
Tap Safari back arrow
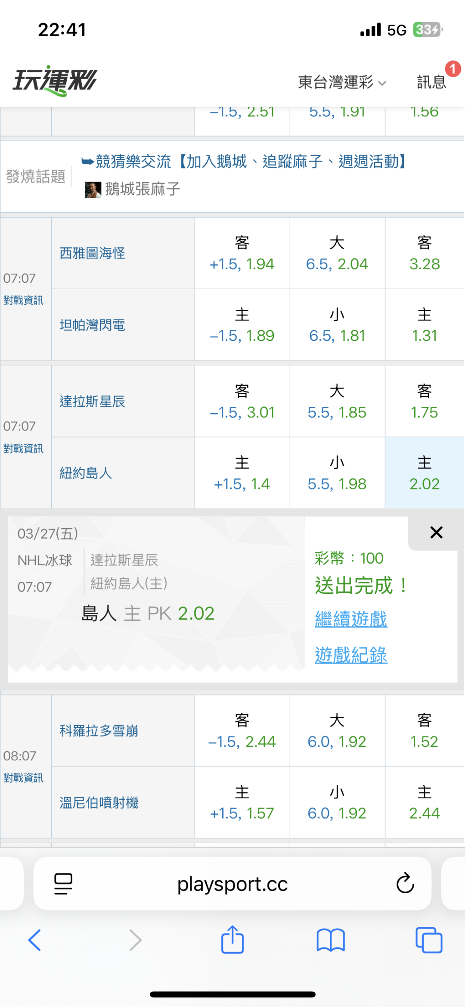(x=34, y=940)
